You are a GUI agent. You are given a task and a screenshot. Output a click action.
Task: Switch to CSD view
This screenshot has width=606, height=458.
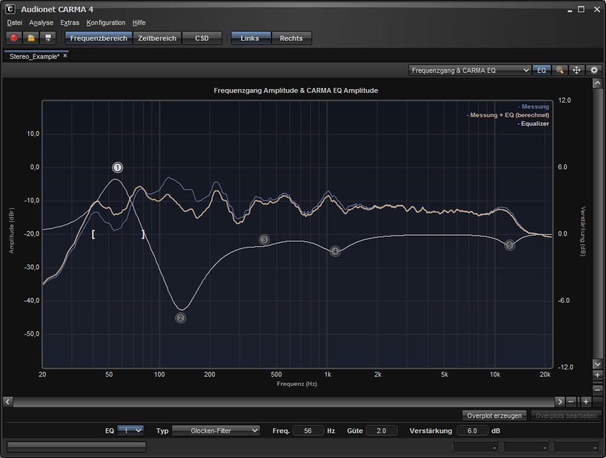202,38
